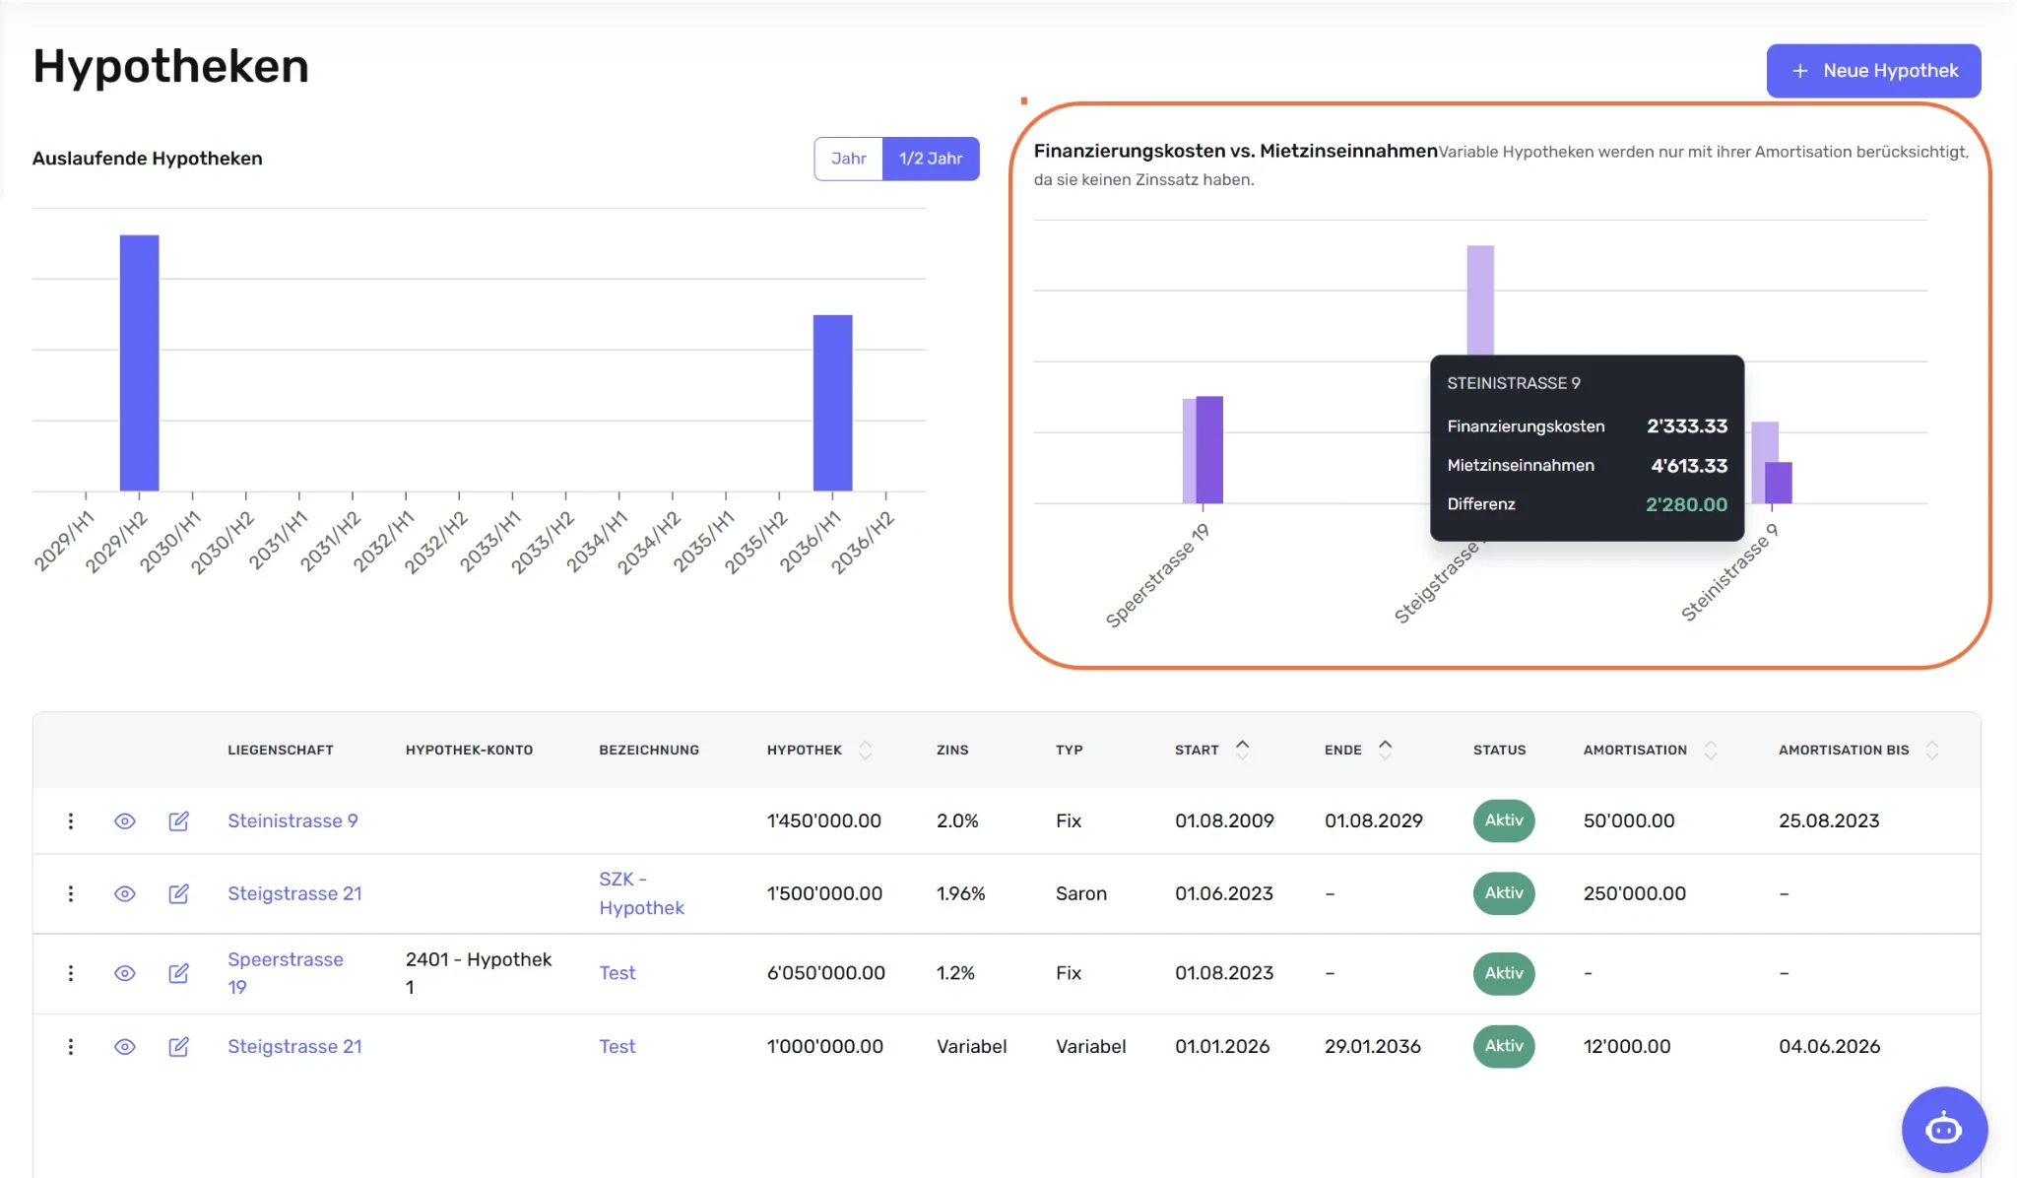2017x1178 pixels.
Task: Click the Steinistrasse 9 dark purple bar
Action: [x=1779, y=483]
